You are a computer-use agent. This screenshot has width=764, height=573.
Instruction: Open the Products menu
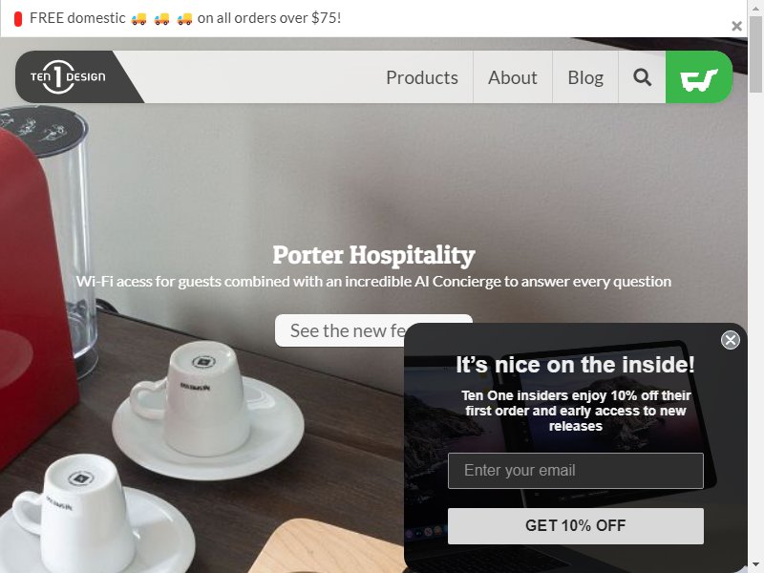point(422,77)
